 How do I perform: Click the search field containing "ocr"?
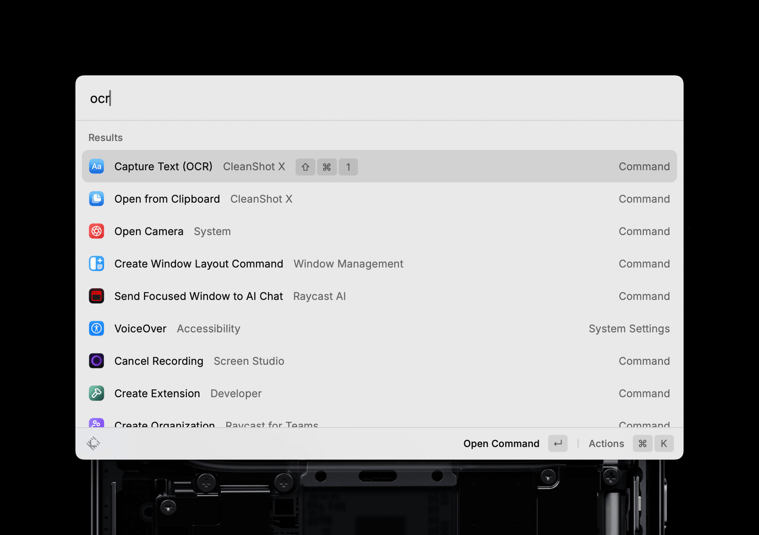tap(379, 98)
